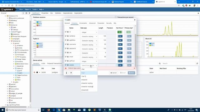Viewport: 200px width, 112px height.
Task: Toggle Primary key for id column
Action: (129, 32)
